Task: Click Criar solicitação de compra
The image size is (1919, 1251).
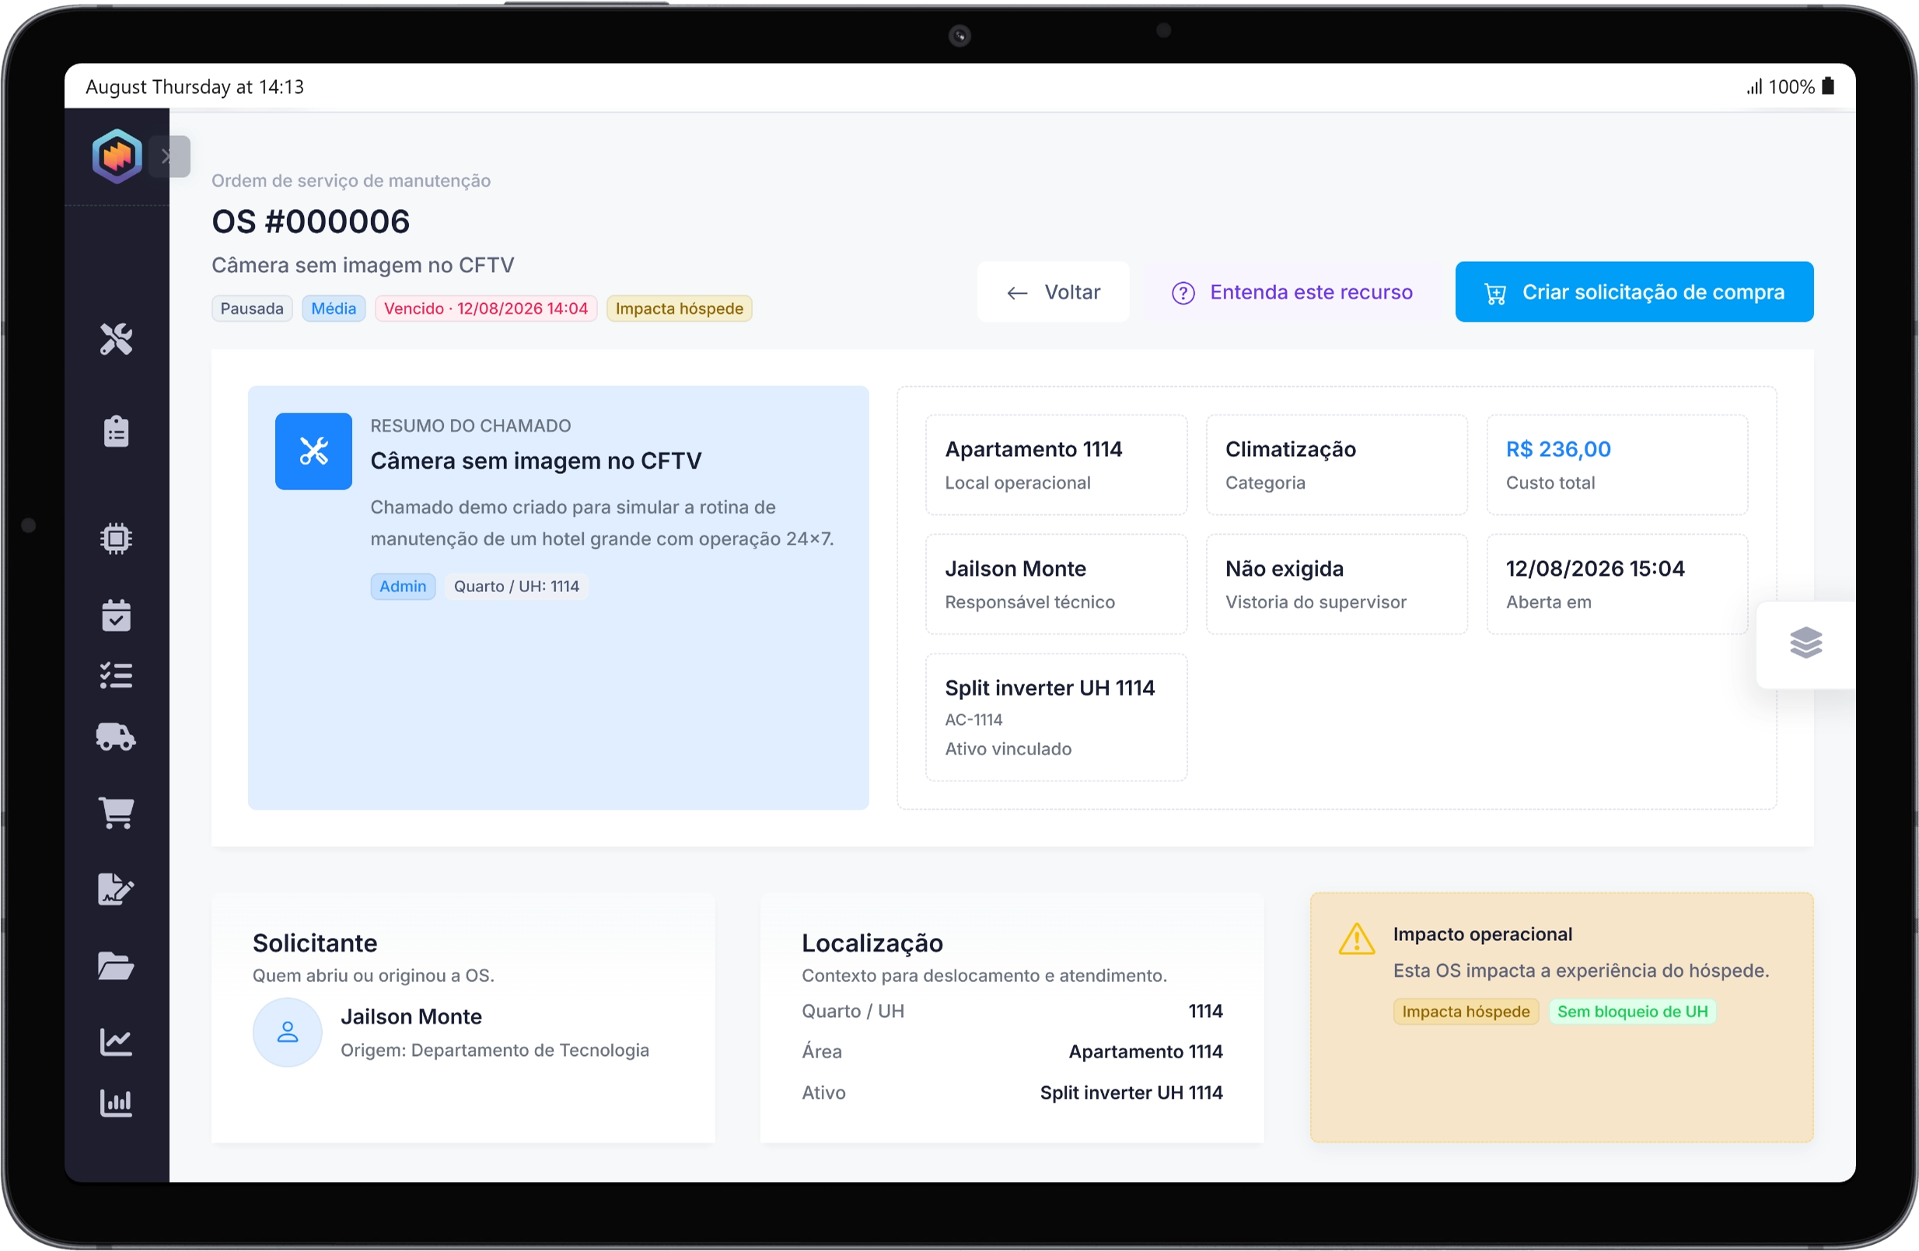Action: [1634, 291]
